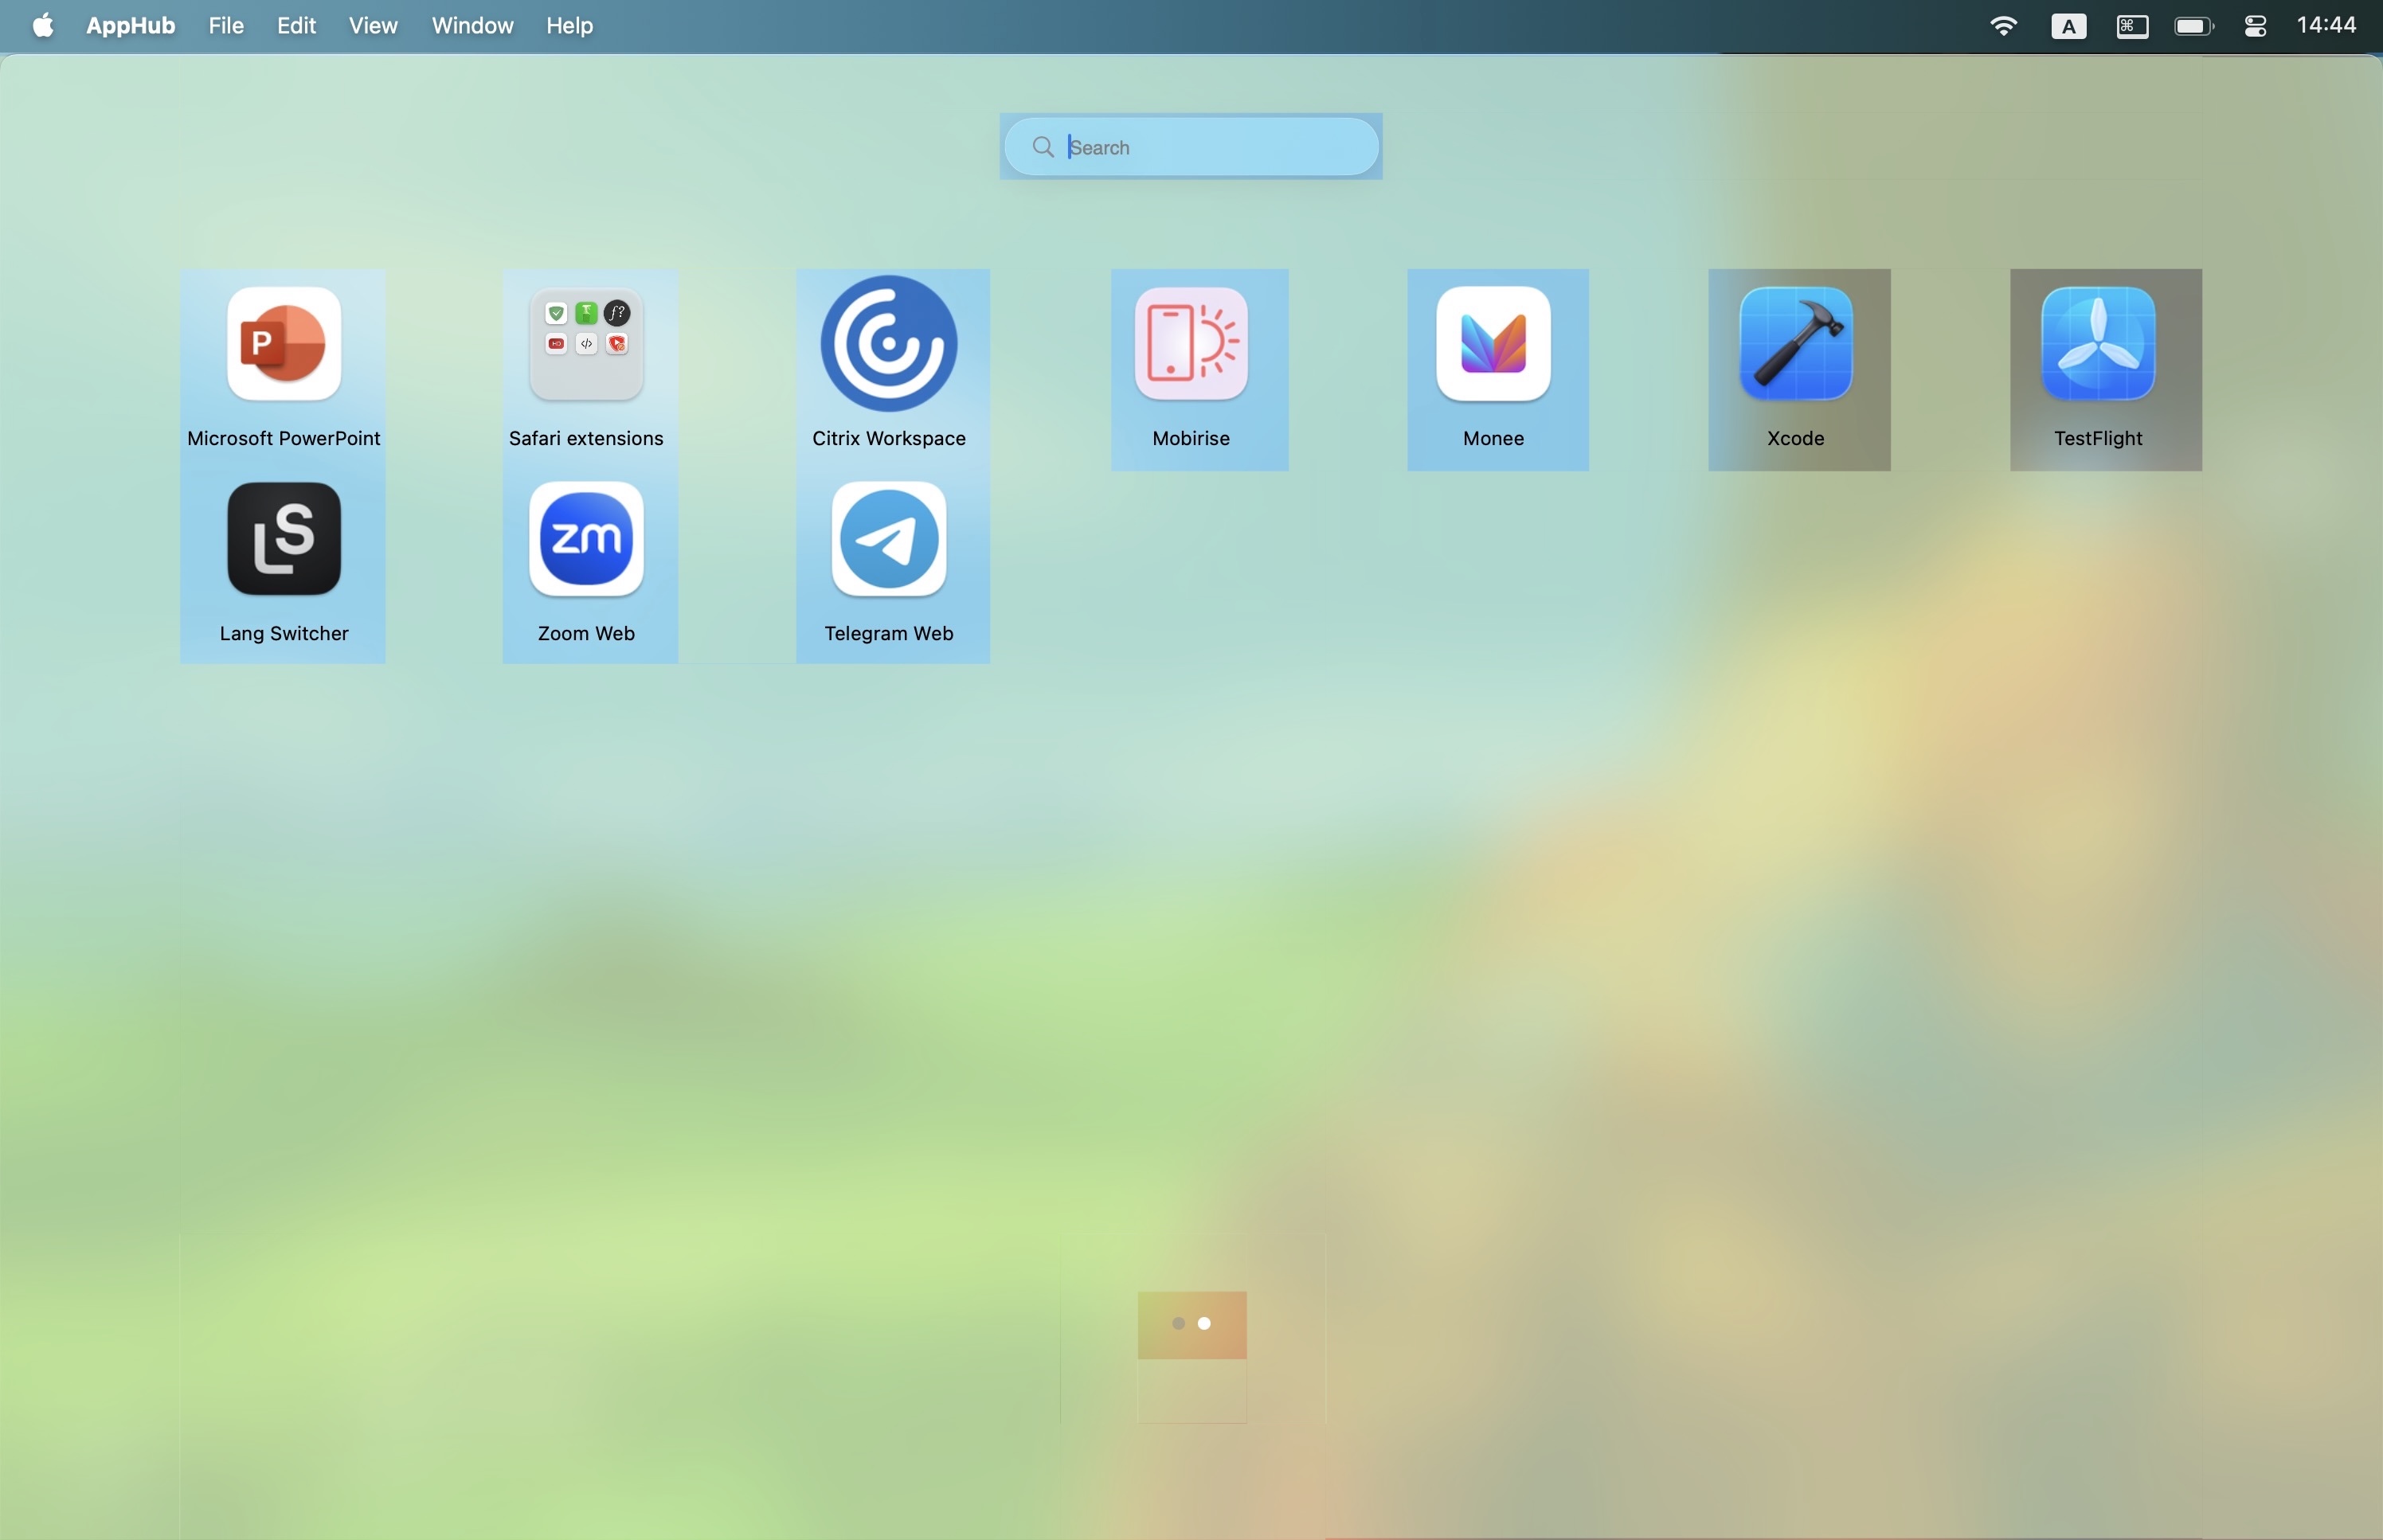The height and width of the screenshot is (1540, 2383).
Task: Launch the Mobirise app
Action: click(1190, 345)
